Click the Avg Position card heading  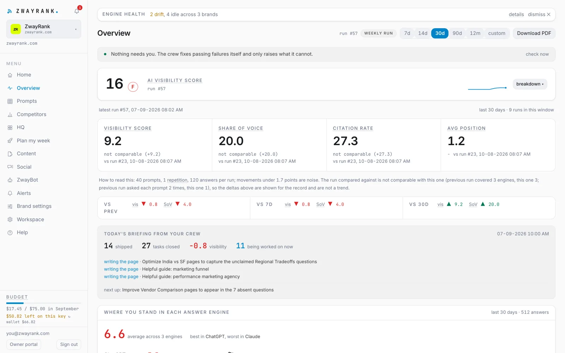coord(466,128)
